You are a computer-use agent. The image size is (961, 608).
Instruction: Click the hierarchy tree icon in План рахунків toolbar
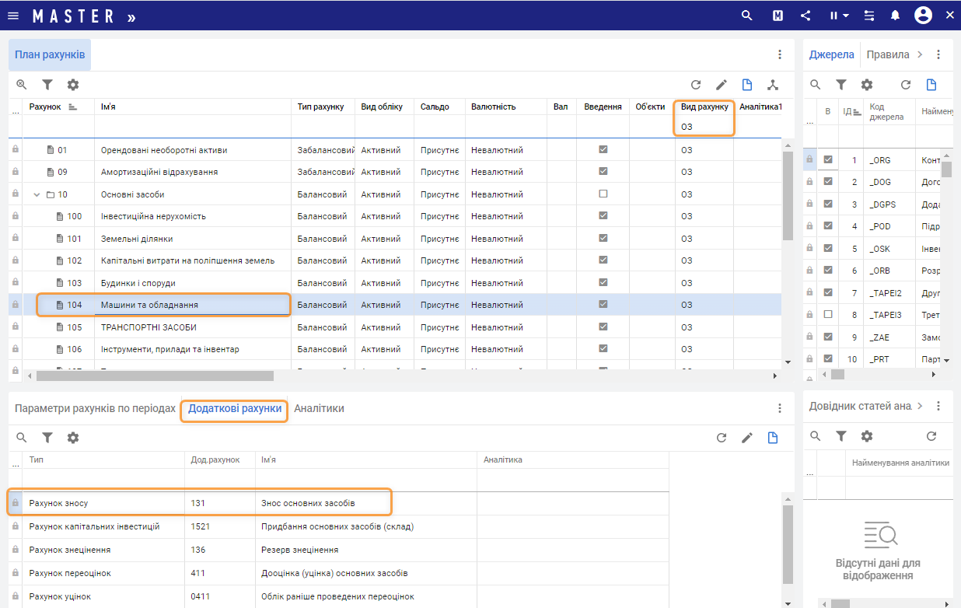pyautogui.click(x=772, y=85)
